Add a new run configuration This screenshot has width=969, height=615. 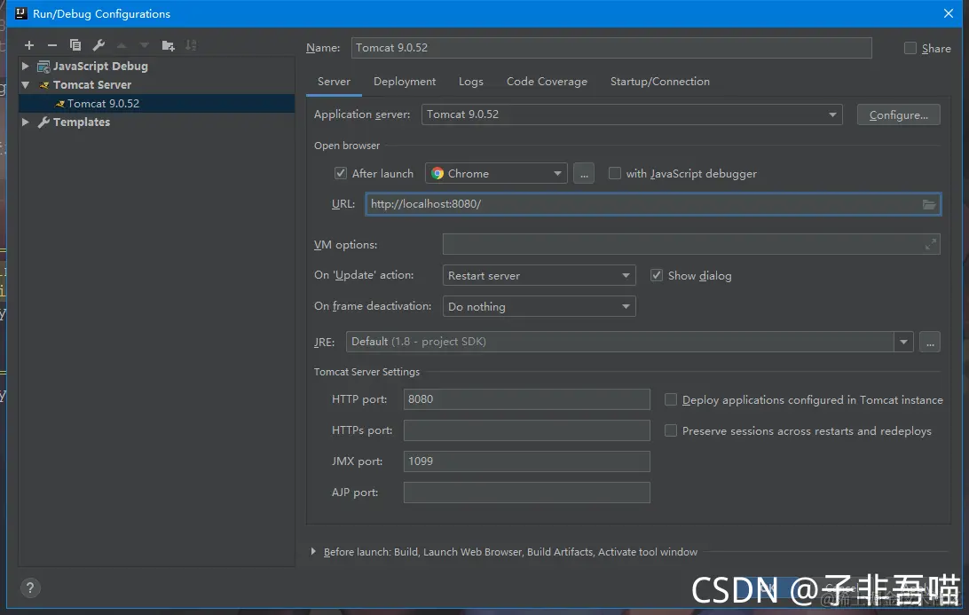(29, 45)
